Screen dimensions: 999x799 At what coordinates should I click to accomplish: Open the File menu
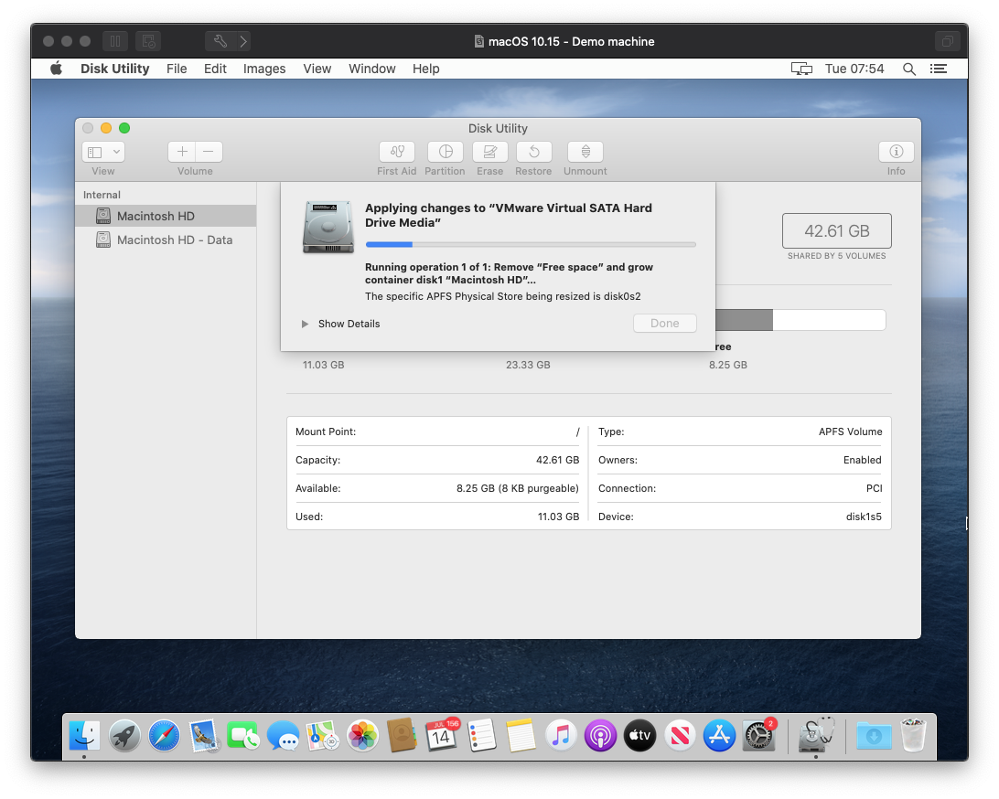click(x=177, y=69)
